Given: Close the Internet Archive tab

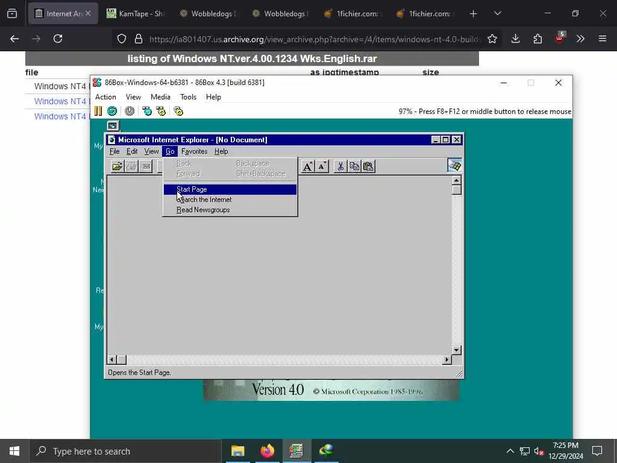Looking at the screenshot, I should pyautogui.click(x=88, y=13).
